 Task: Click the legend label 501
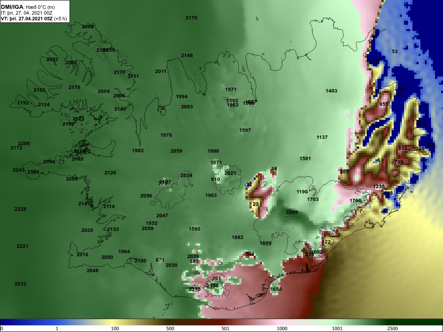[x=225, y=328]
